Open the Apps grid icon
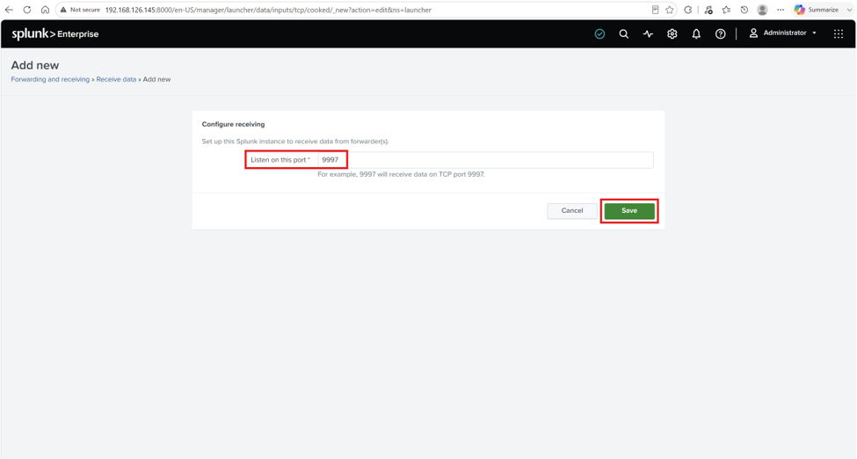 pos(839,34)
